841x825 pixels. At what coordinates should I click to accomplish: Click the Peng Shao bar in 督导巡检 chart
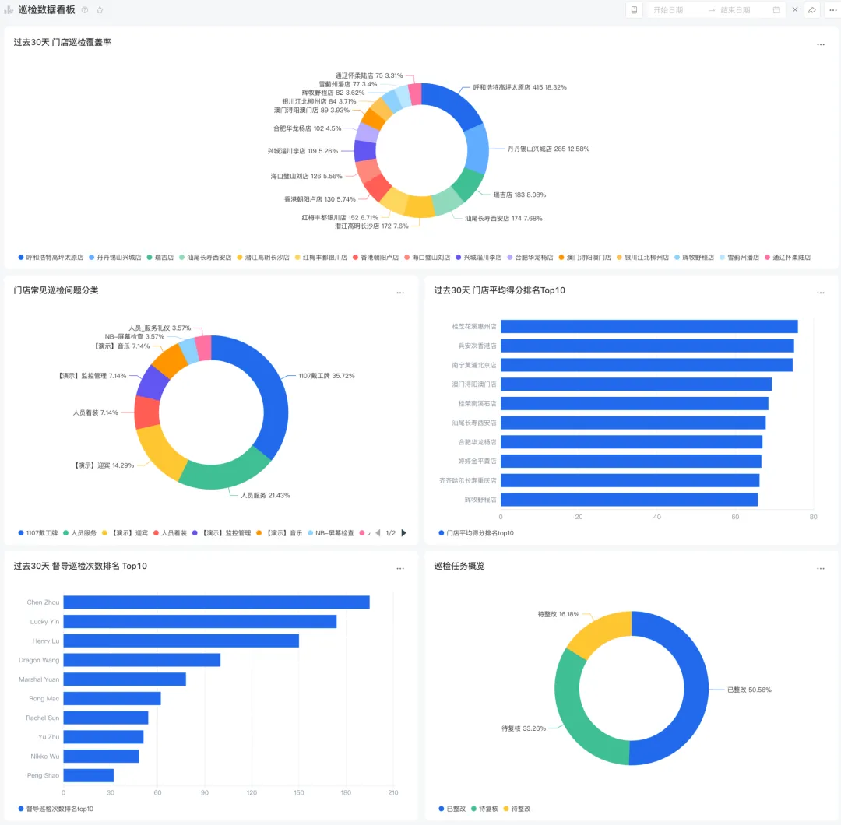tap(89, 775)
